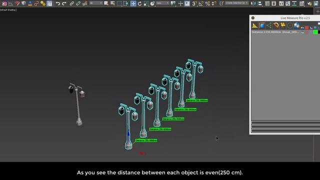Viewport: 320px width, 180px height.
Task: Toggle the Scene Explorer icon
Action: (267, 3)
